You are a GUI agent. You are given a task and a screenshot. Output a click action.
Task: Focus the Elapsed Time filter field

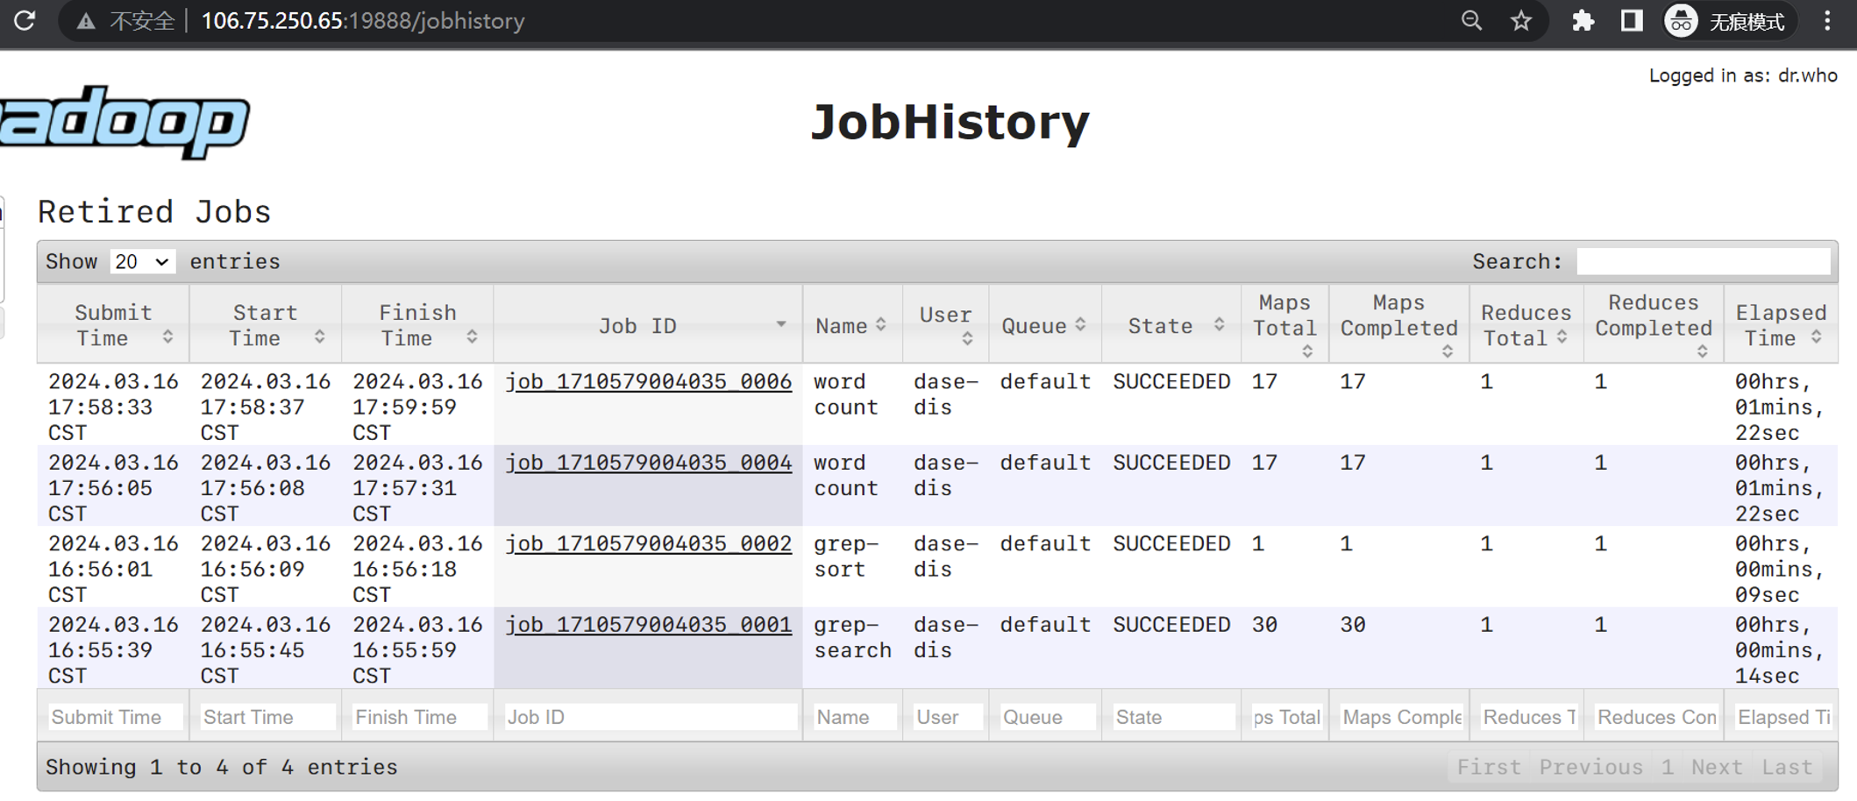(1782, 717)
